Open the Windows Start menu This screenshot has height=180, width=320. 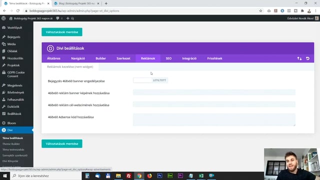4,175
